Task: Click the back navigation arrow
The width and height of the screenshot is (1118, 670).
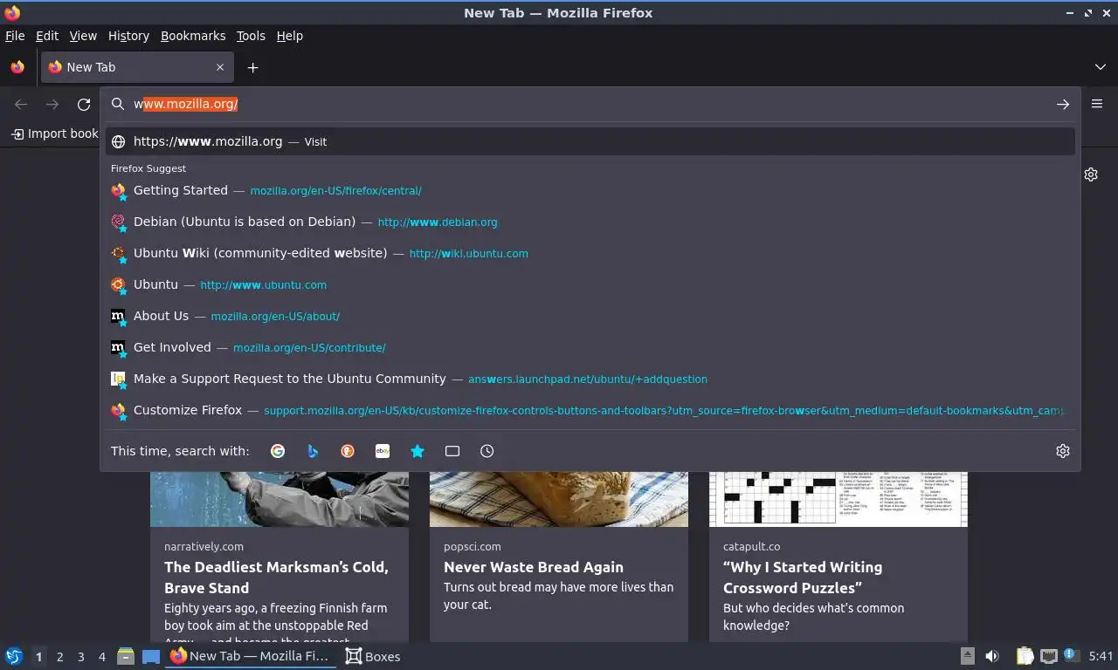Action: 21,105
